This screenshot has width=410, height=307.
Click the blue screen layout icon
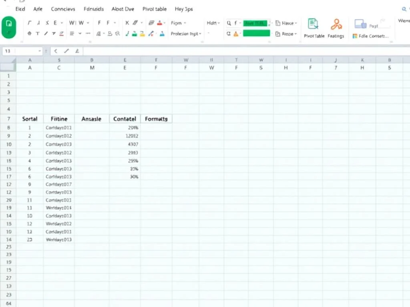pos(360,24)
